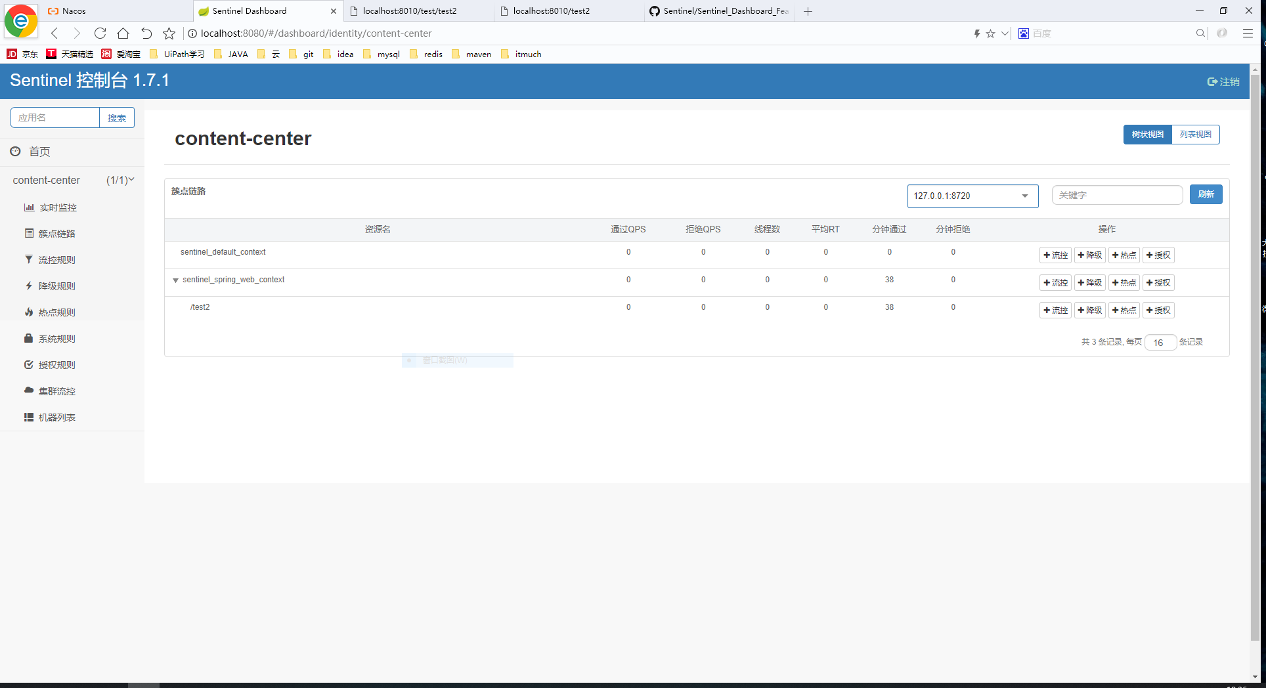Click 注销 to log out

1223,81
